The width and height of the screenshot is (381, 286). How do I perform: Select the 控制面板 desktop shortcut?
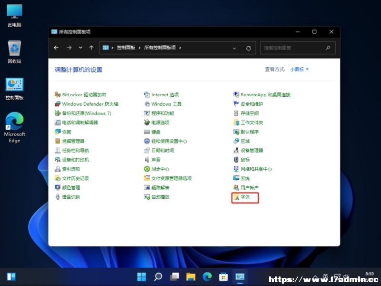click(x=15, y=89)
